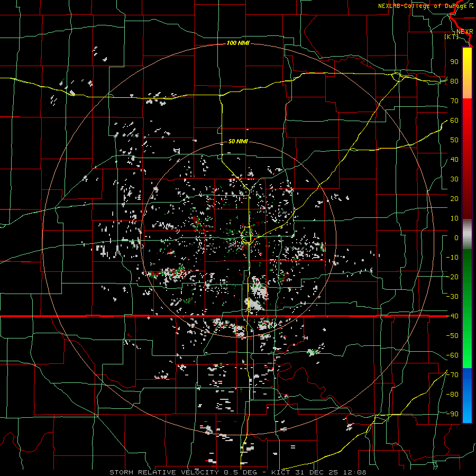Click the 30 value on the color scale
The width and height of the screenshot is (476, 476).
(454, 179)
